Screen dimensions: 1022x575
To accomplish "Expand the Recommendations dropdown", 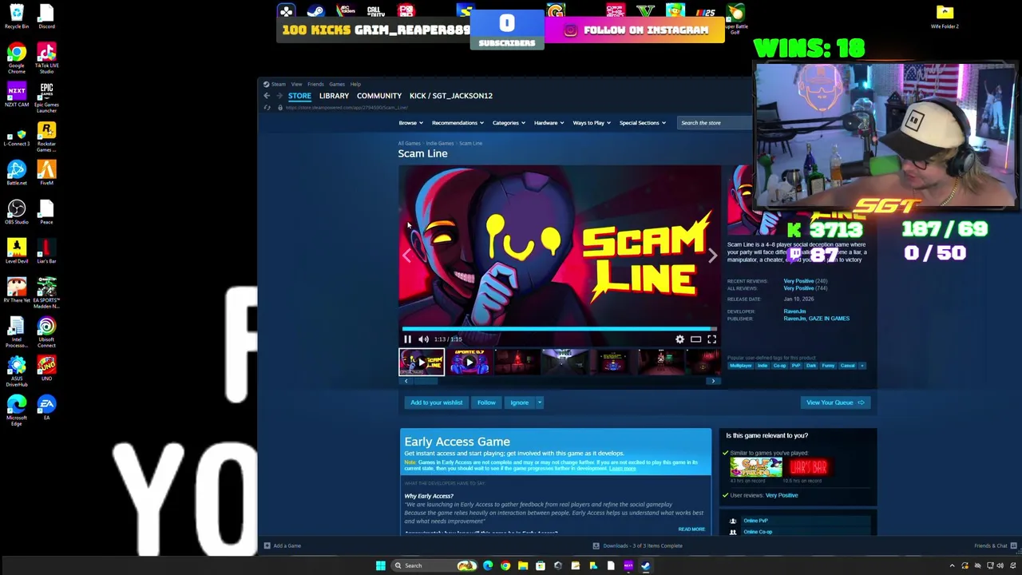I will click(458, 123).
